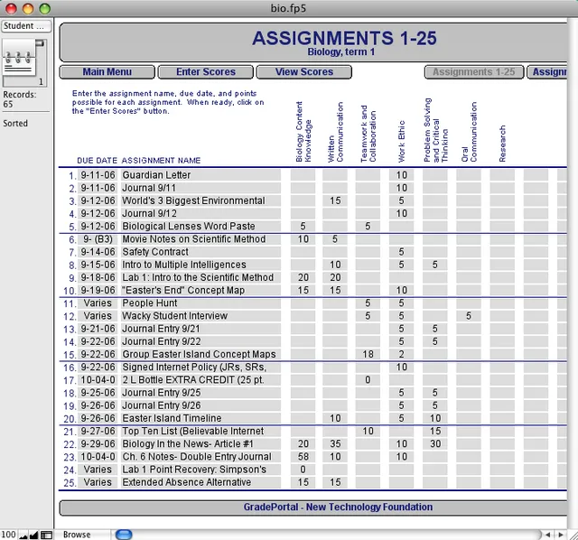
Task: Click Ch. 6 Notes- Double Entry Journal name
Action: pos(200,457)
